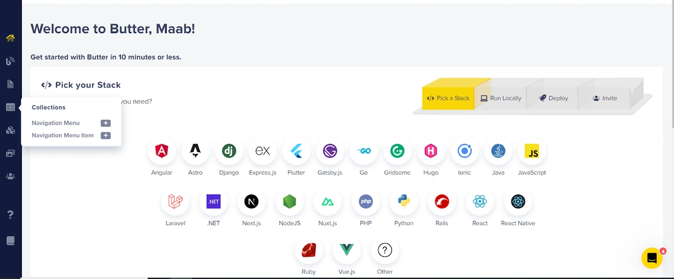Image resolution: width=674 pixels, height=279 pixels.
Task: Go to the Home dashboard icon
Action: pos(10,38)
